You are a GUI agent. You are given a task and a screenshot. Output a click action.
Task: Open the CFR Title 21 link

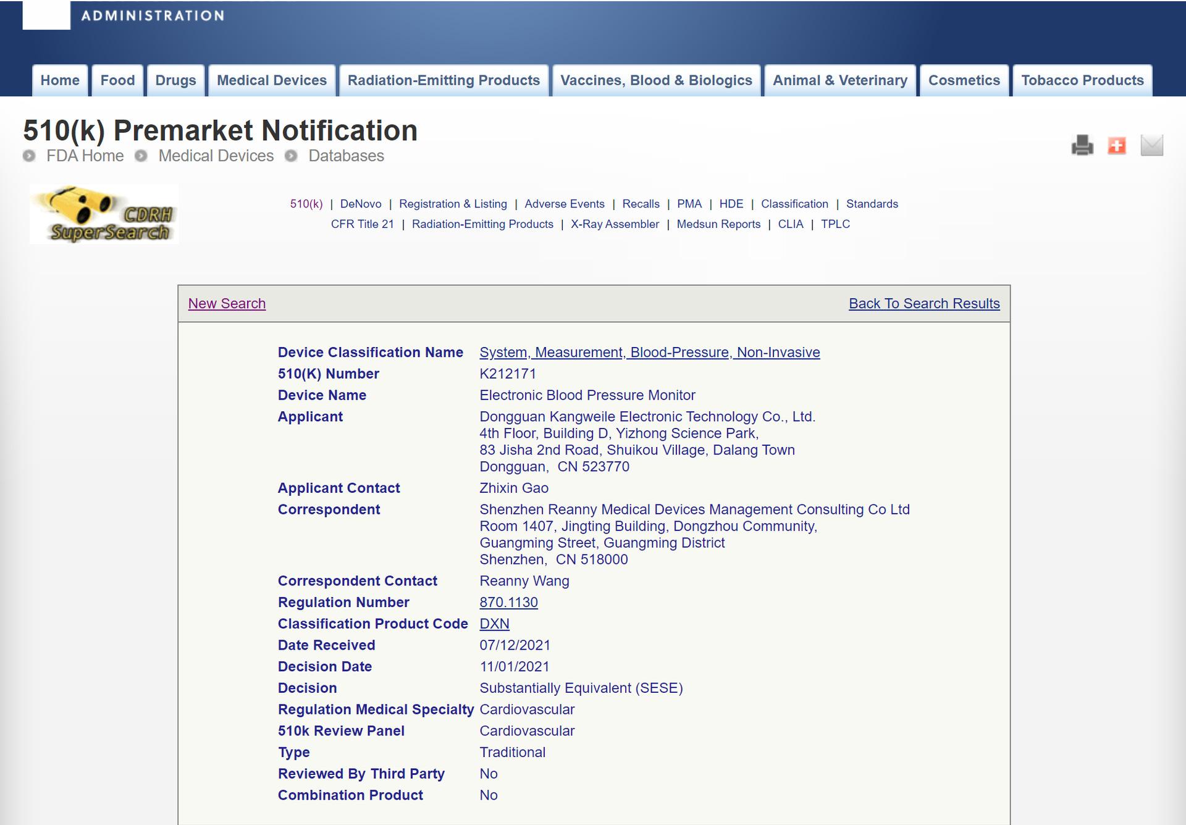(x=362, y=224)
